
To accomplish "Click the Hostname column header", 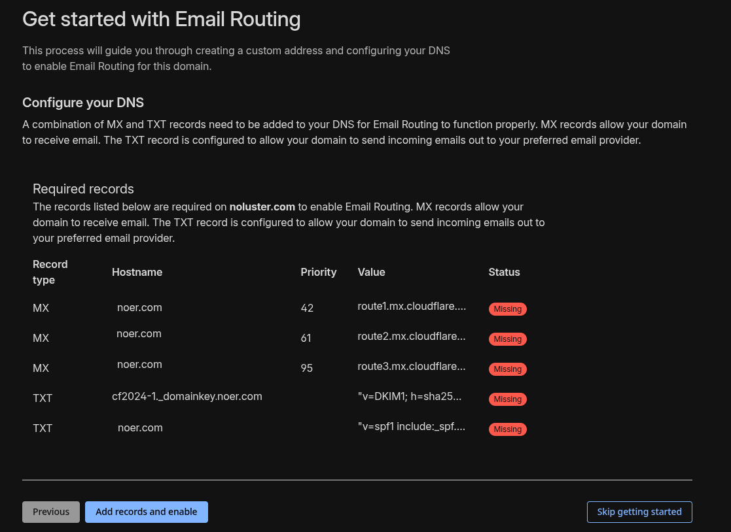I will coord(137,272).
